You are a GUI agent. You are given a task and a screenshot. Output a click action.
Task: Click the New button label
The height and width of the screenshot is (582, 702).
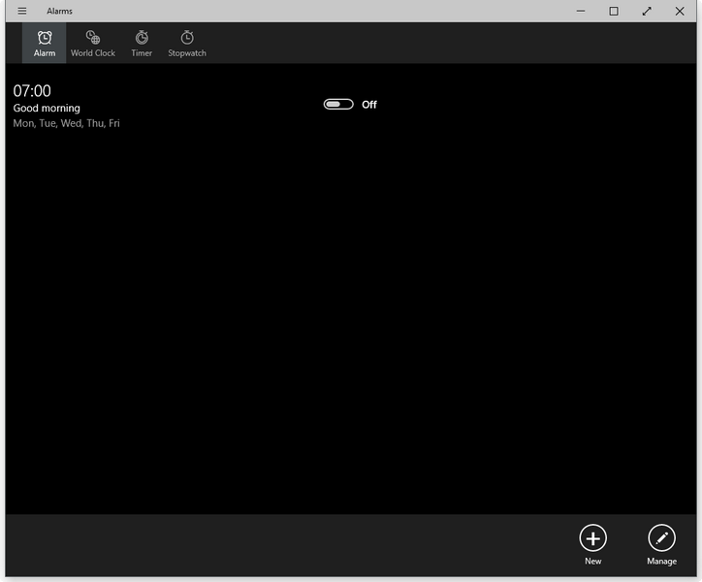pyautogui.click(x=592, y=562)
